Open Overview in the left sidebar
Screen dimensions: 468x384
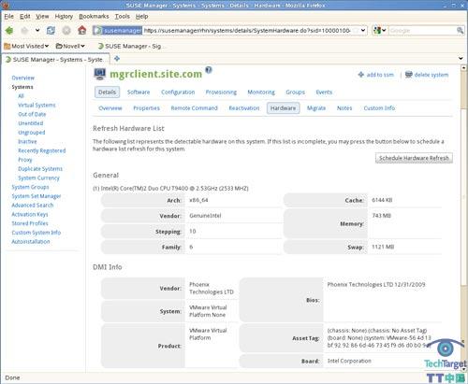click(x=23, y=78)
